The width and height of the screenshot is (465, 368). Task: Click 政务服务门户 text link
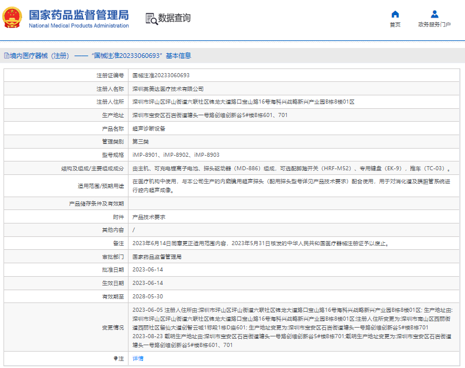click(435, 25)
